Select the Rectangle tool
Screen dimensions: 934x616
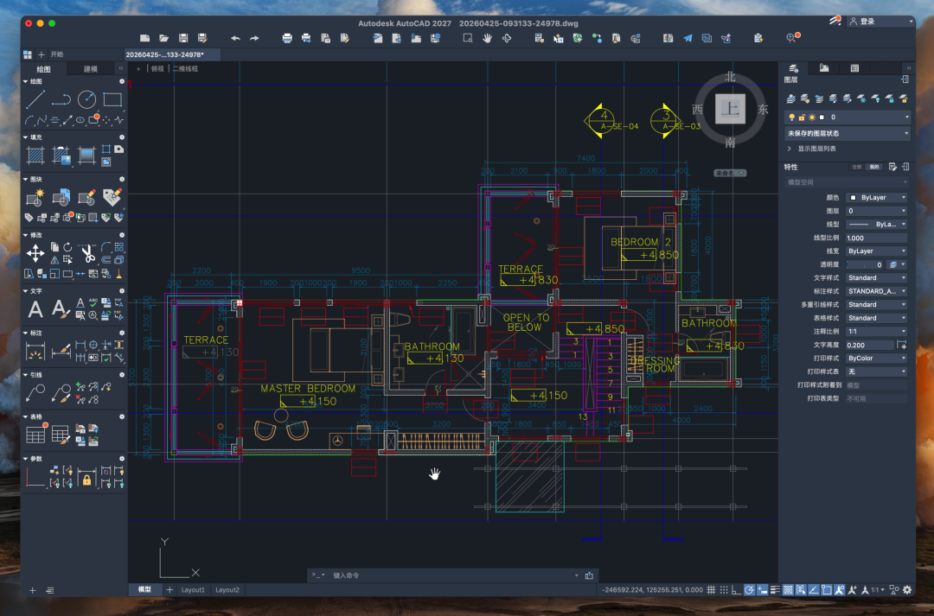pyautogui.click(x=112, y=99)
